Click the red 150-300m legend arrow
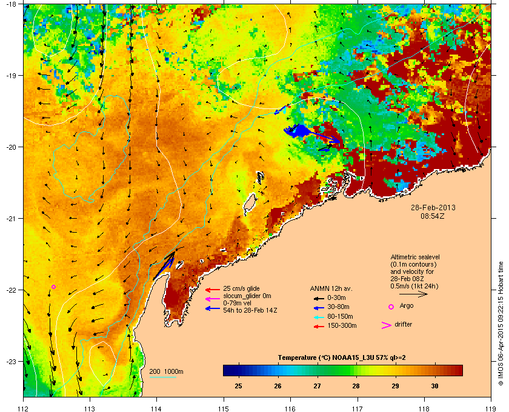 pos(319,327)
